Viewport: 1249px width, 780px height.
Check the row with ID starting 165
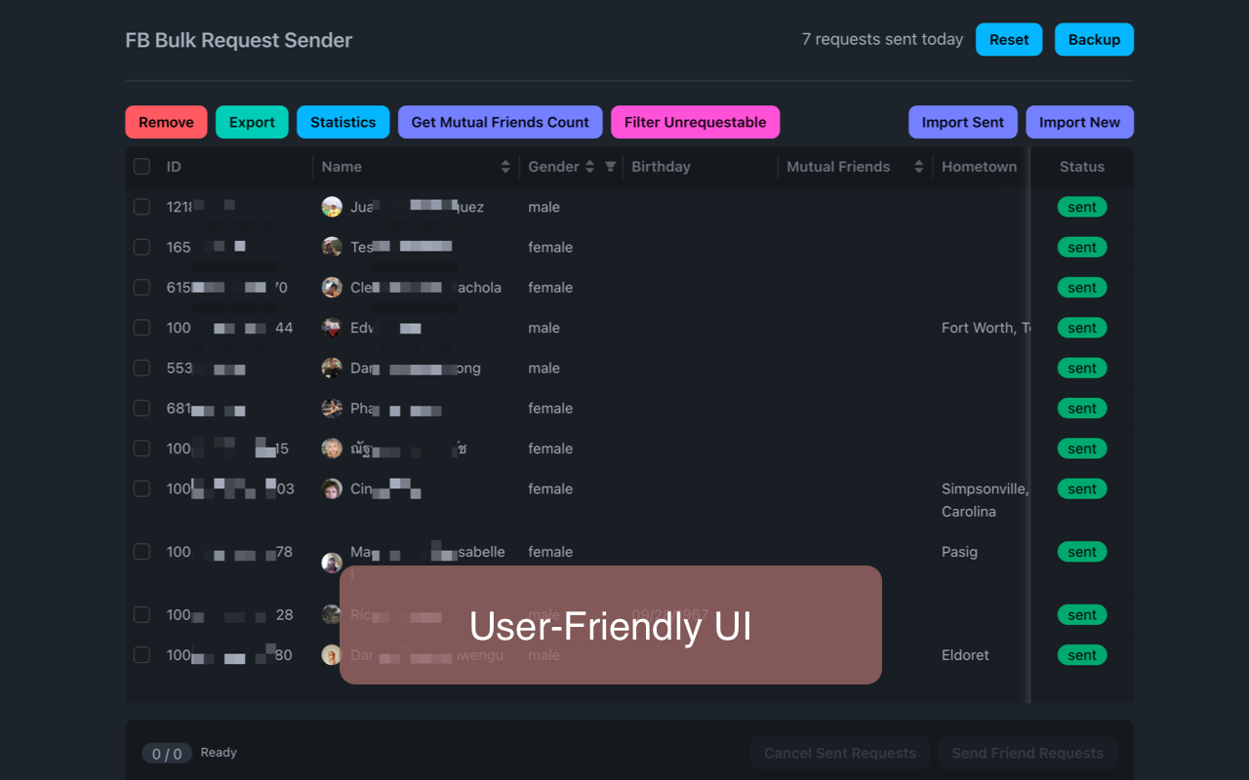pos(141,247)
